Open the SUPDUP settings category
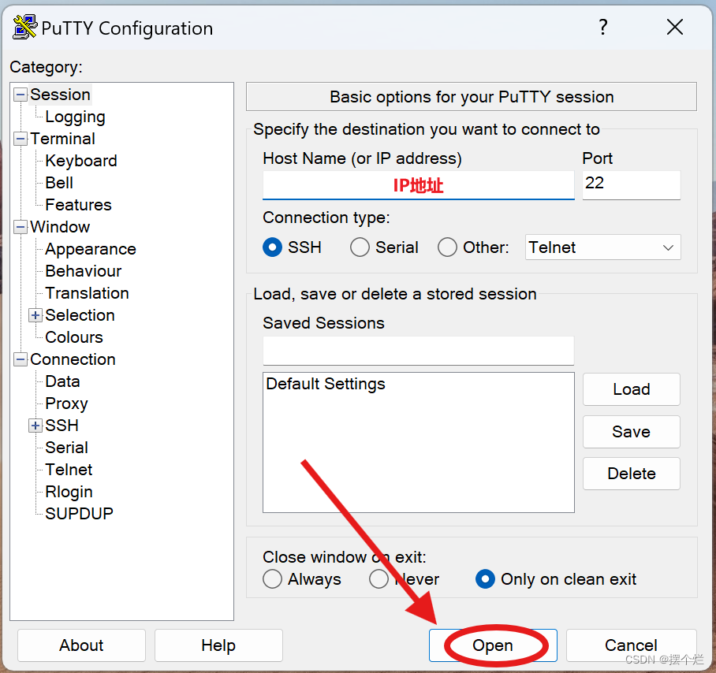The image size is (716, 673). [x=80, y=514]
